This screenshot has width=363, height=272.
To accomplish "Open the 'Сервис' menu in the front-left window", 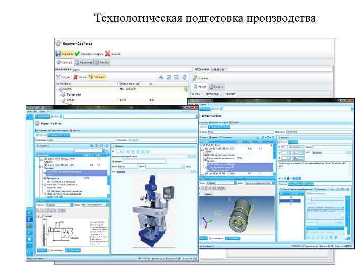I will coord(42,112).
